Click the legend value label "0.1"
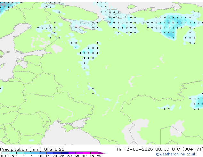 (x=4, y=156)
